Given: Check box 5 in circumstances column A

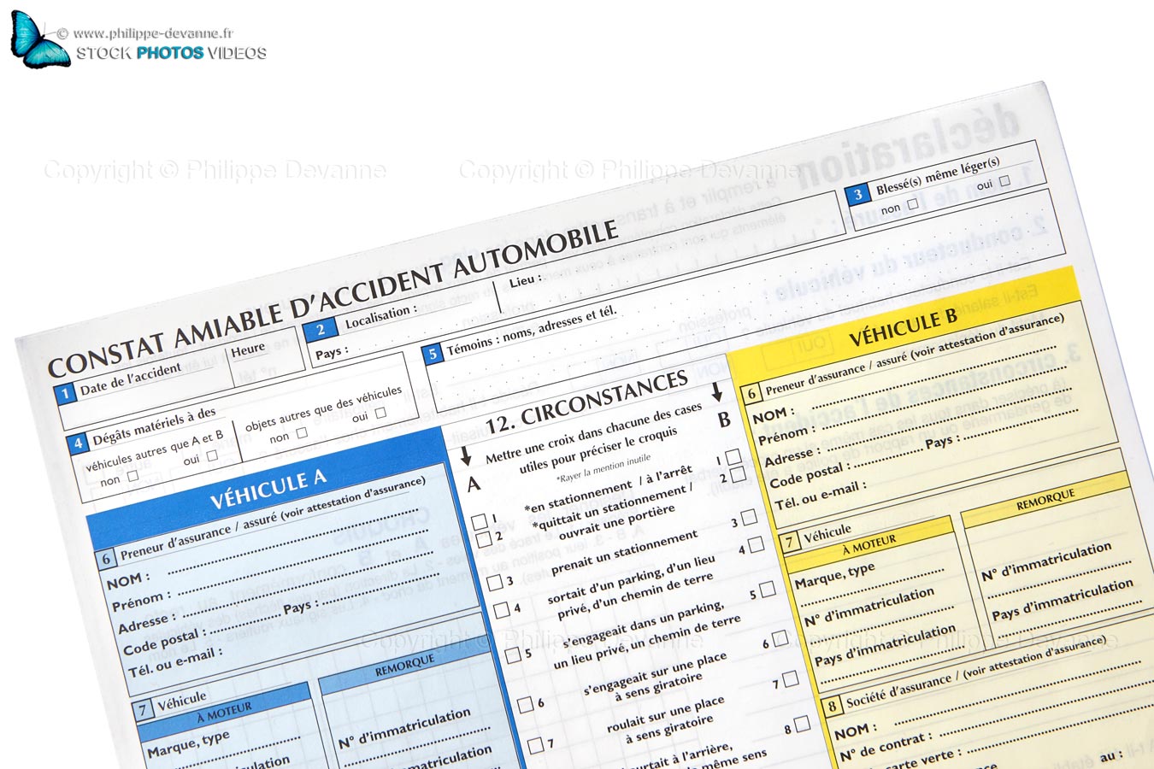Looking at the screenshot, I should pyautogui.click(x=513, y=655).
